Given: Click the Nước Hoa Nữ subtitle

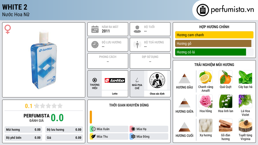Looking at the screenshot, I should pyautogui.click(x=16, y=14).
